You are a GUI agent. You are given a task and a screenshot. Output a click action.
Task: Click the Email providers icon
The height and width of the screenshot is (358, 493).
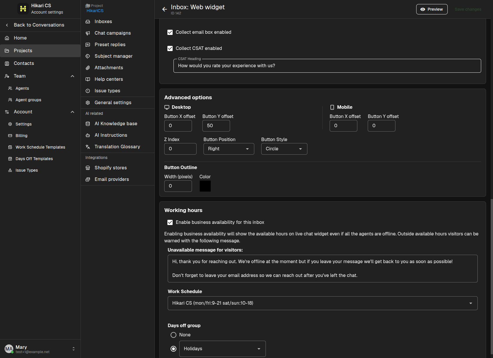click(x=88, y=179)
